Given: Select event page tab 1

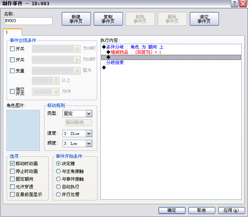Looking at the screenshot, I should [x=13, y=32].
